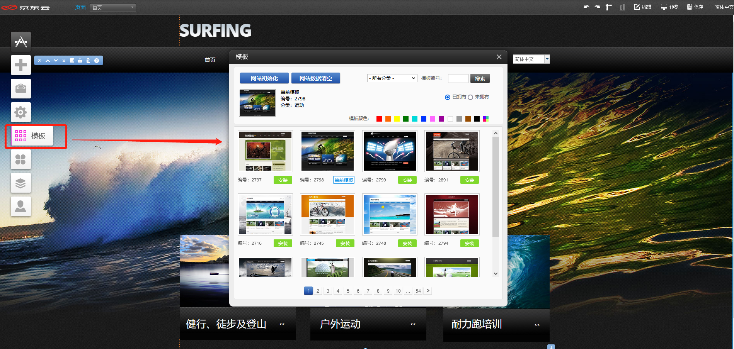The height and width of the screenshot is (349, 734).
Task: Open the gear settings sidebar icon
Action: pos(21,112)
